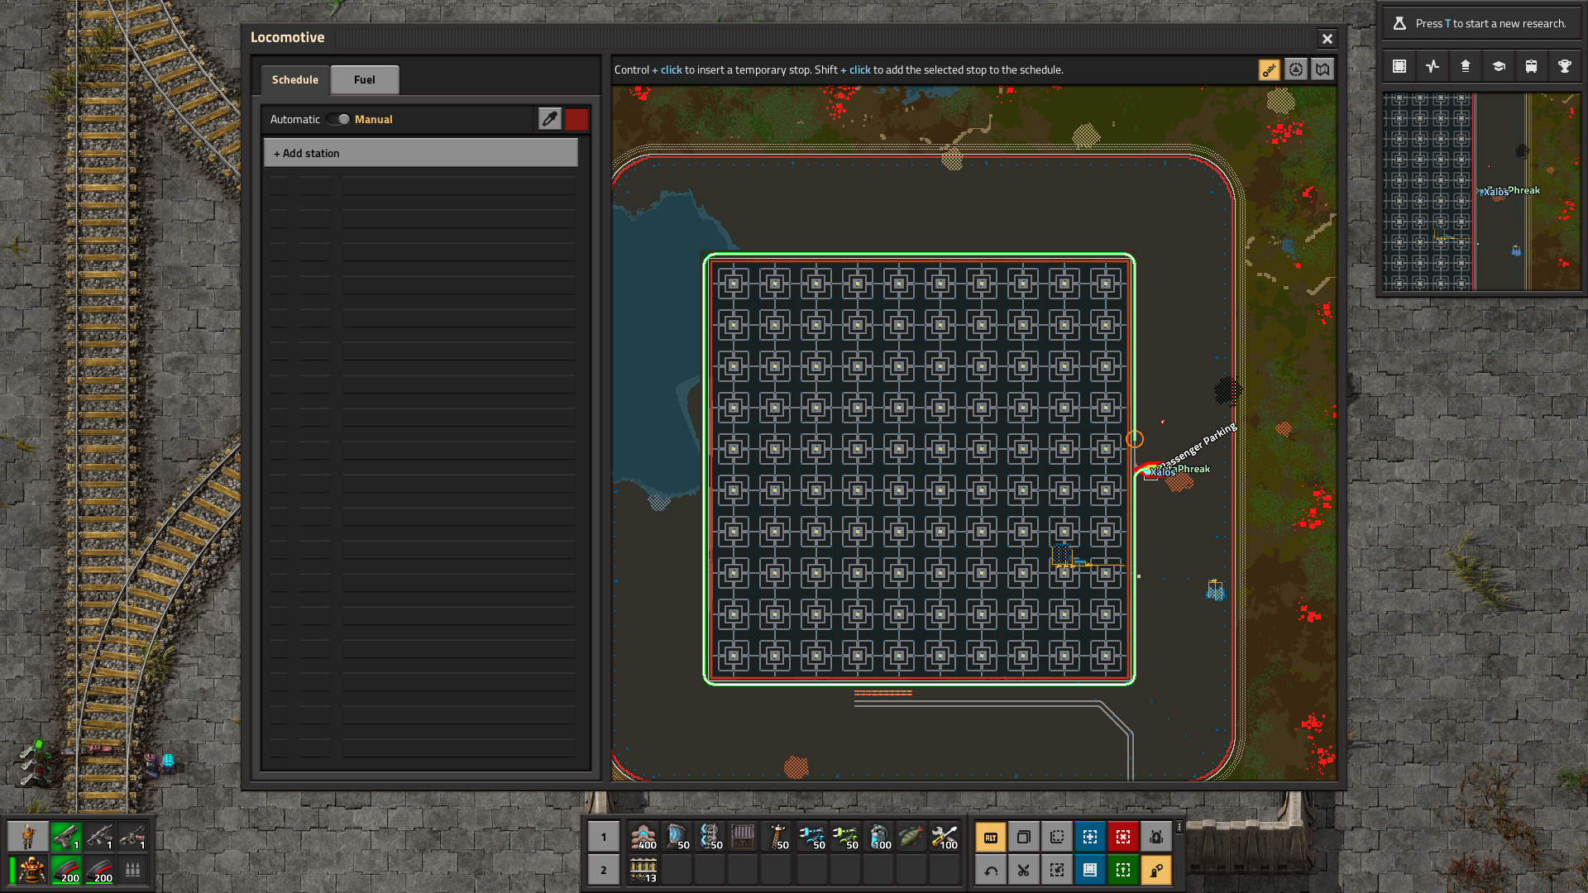
Task: Switch to the Fuel tab
Action: click(364, 79)
